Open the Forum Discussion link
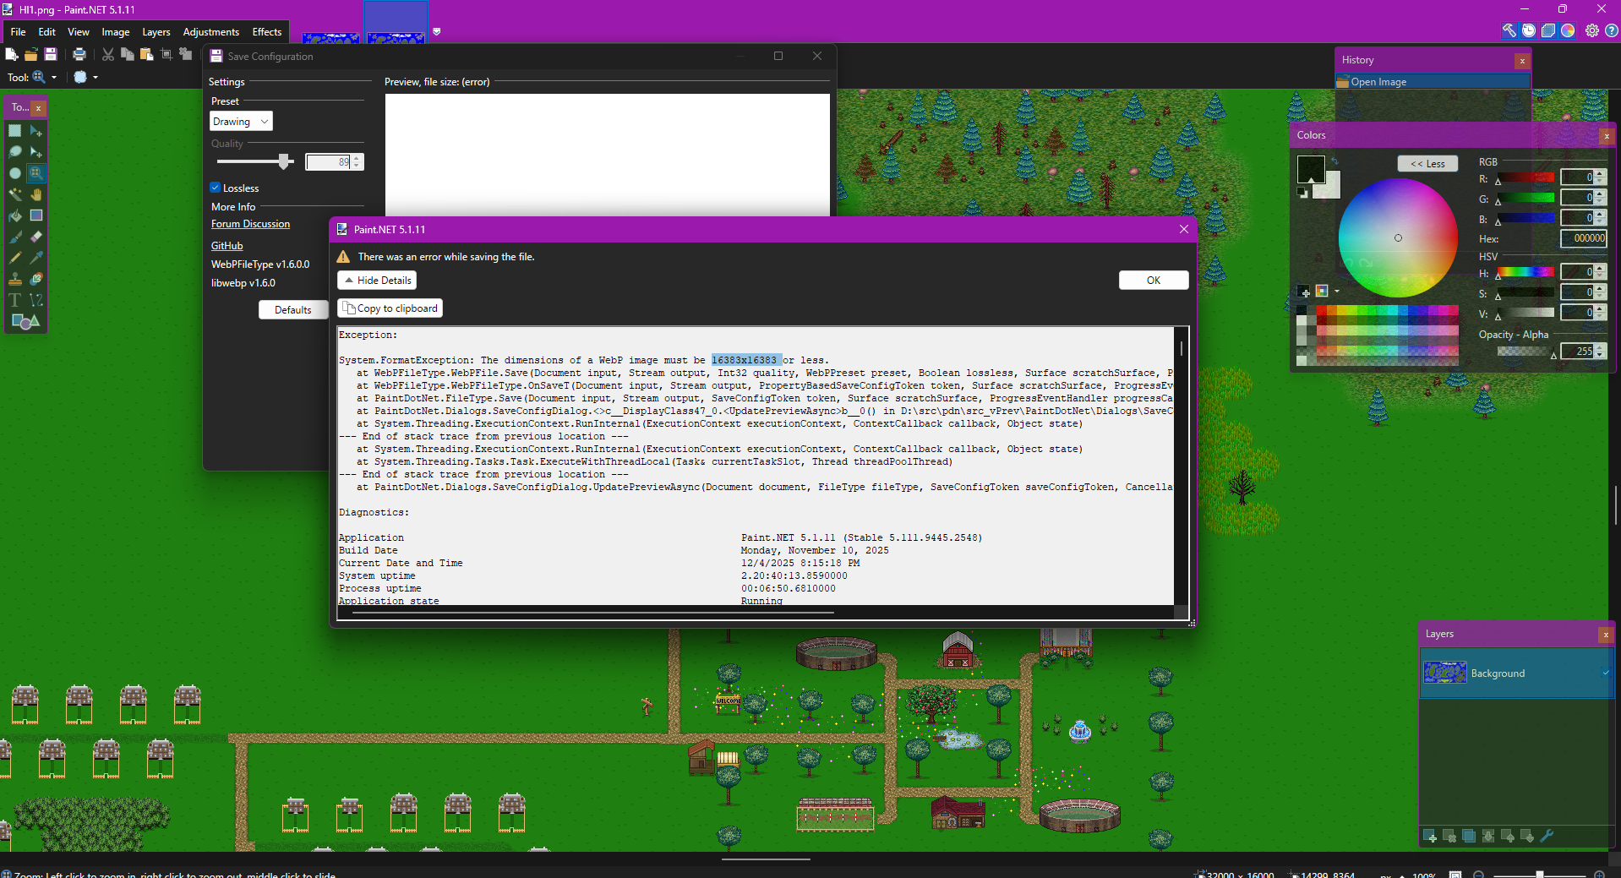Screen dimensions: 1621x878 (250, 224)
